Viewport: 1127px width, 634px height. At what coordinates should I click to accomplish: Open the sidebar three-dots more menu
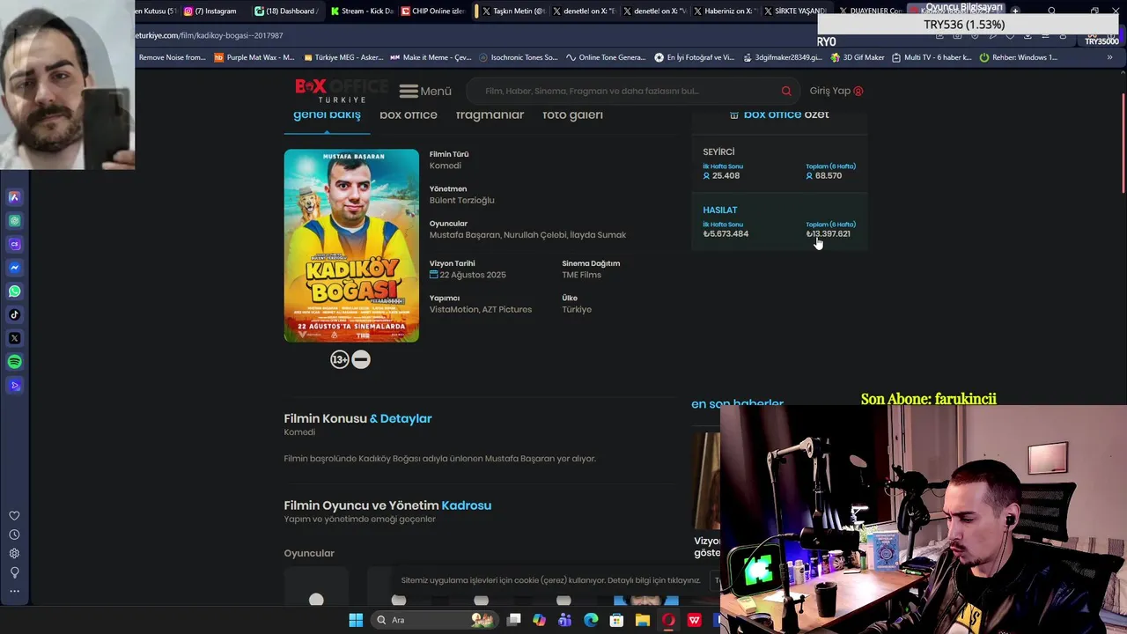pos(14,591)
